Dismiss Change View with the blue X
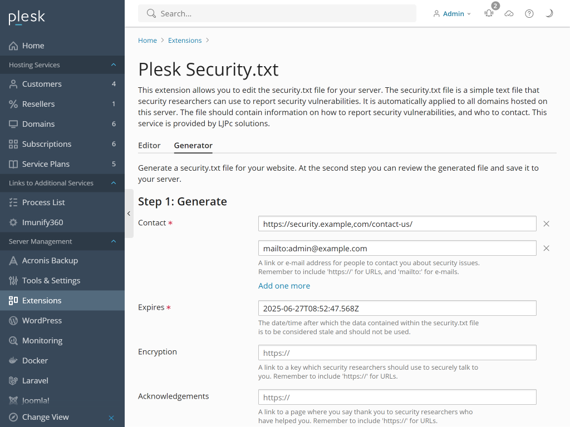Image resolution: width=570 pixels, height=427 pixels. point(111,418)
